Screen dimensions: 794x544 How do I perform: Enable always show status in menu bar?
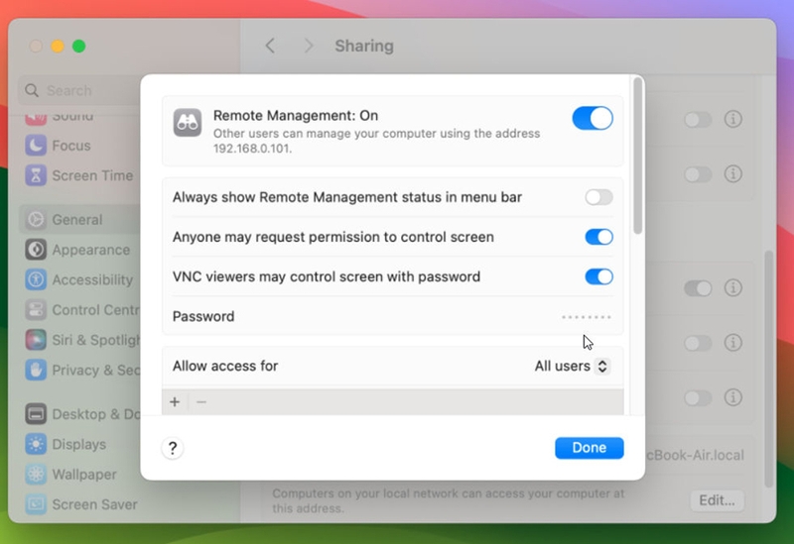[x=599, y=197]
